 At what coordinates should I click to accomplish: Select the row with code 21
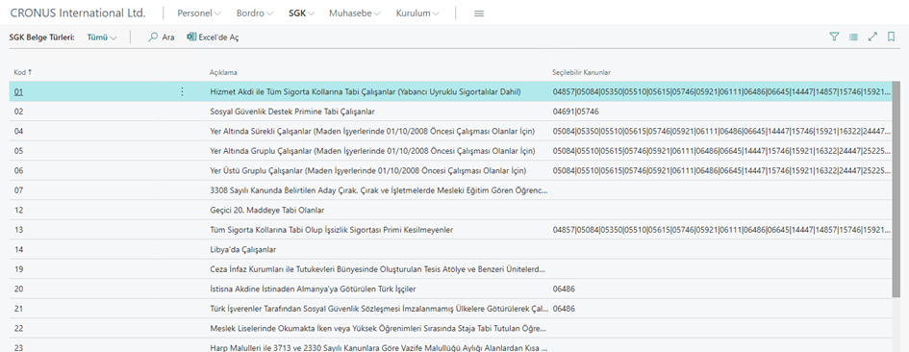click(x=450, y=309)
